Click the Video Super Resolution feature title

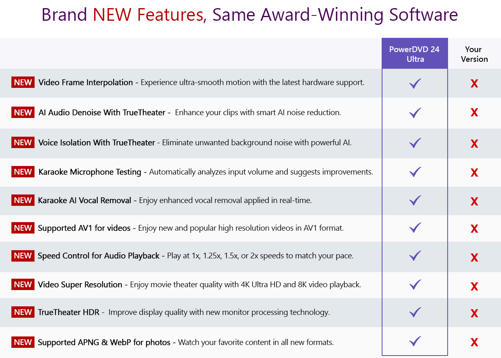click(80, 285)
